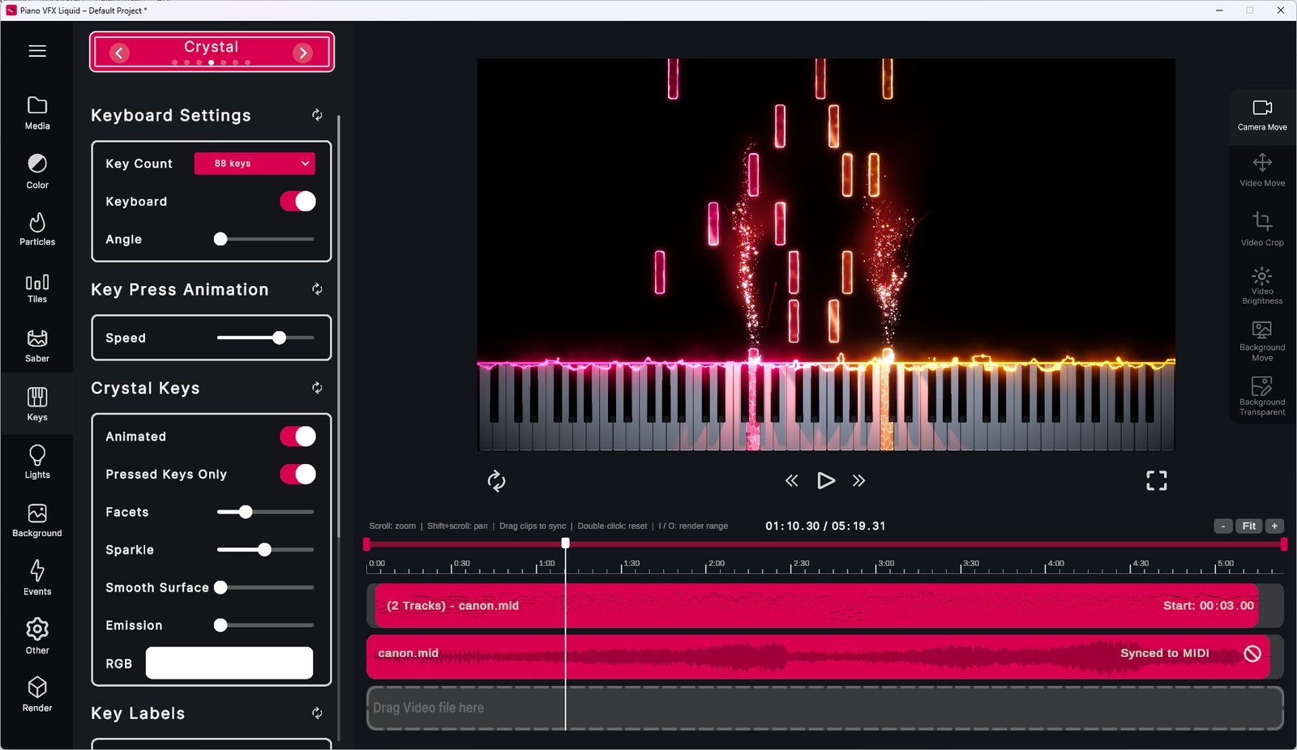Open the Other settings panel
Viewport: 1297px width, 750px height.
(x=37, y=637)
